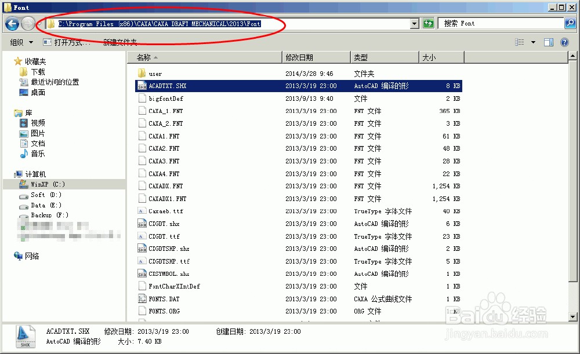The height and width of the screenshot is (354, 580).
Task: Click the Caxaeb.ttf font file icon
Action: click(x=142, y=211)
